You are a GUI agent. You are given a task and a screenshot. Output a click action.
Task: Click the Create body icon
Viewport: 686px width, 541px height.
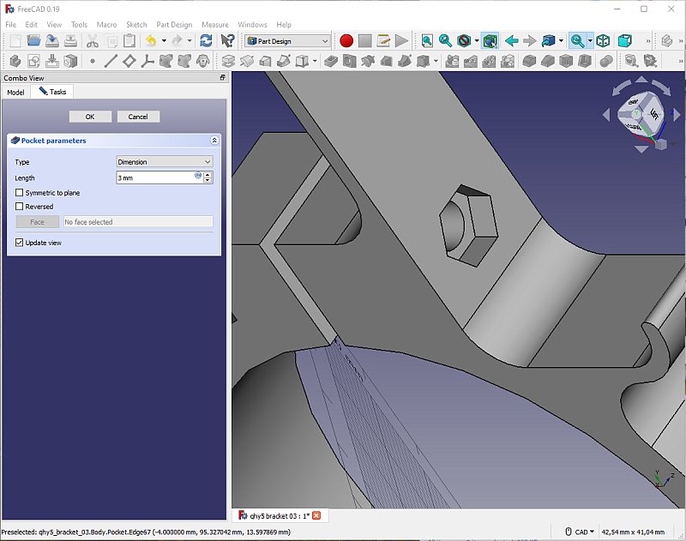[15, 61]
